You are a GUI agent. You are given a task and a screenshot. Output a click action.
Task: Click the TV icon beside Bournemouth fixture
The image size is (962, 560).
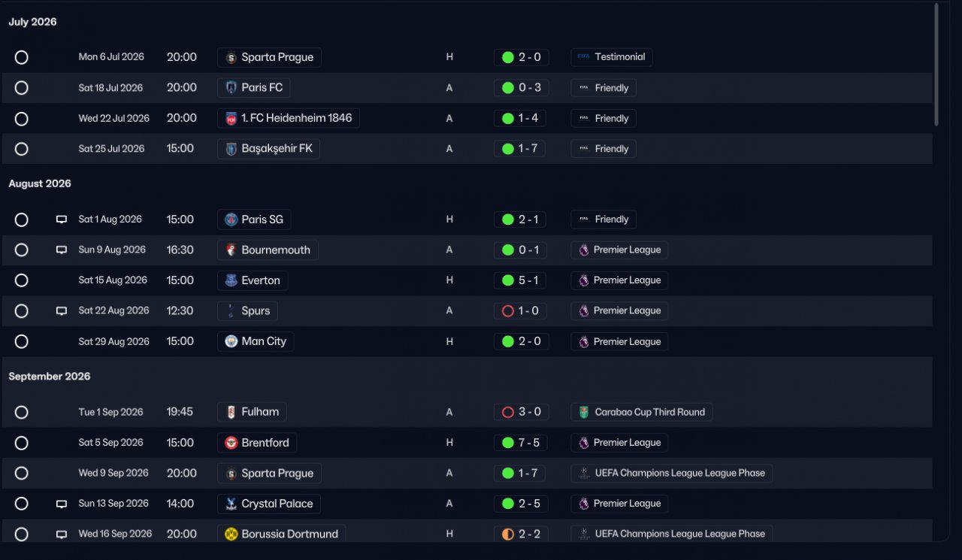tap(62, 250)
